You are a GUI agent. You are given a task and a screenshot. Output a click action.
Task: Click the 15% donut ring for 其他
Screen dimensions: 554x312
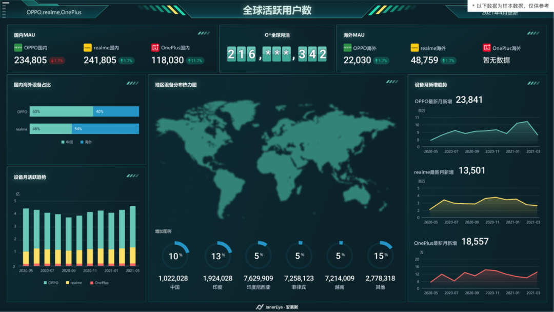[x=380, y=256]
